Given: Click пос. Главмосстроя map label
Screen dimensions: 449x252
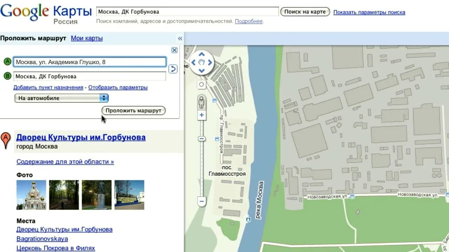Looking at the screenshot, I should pos(227,171).
